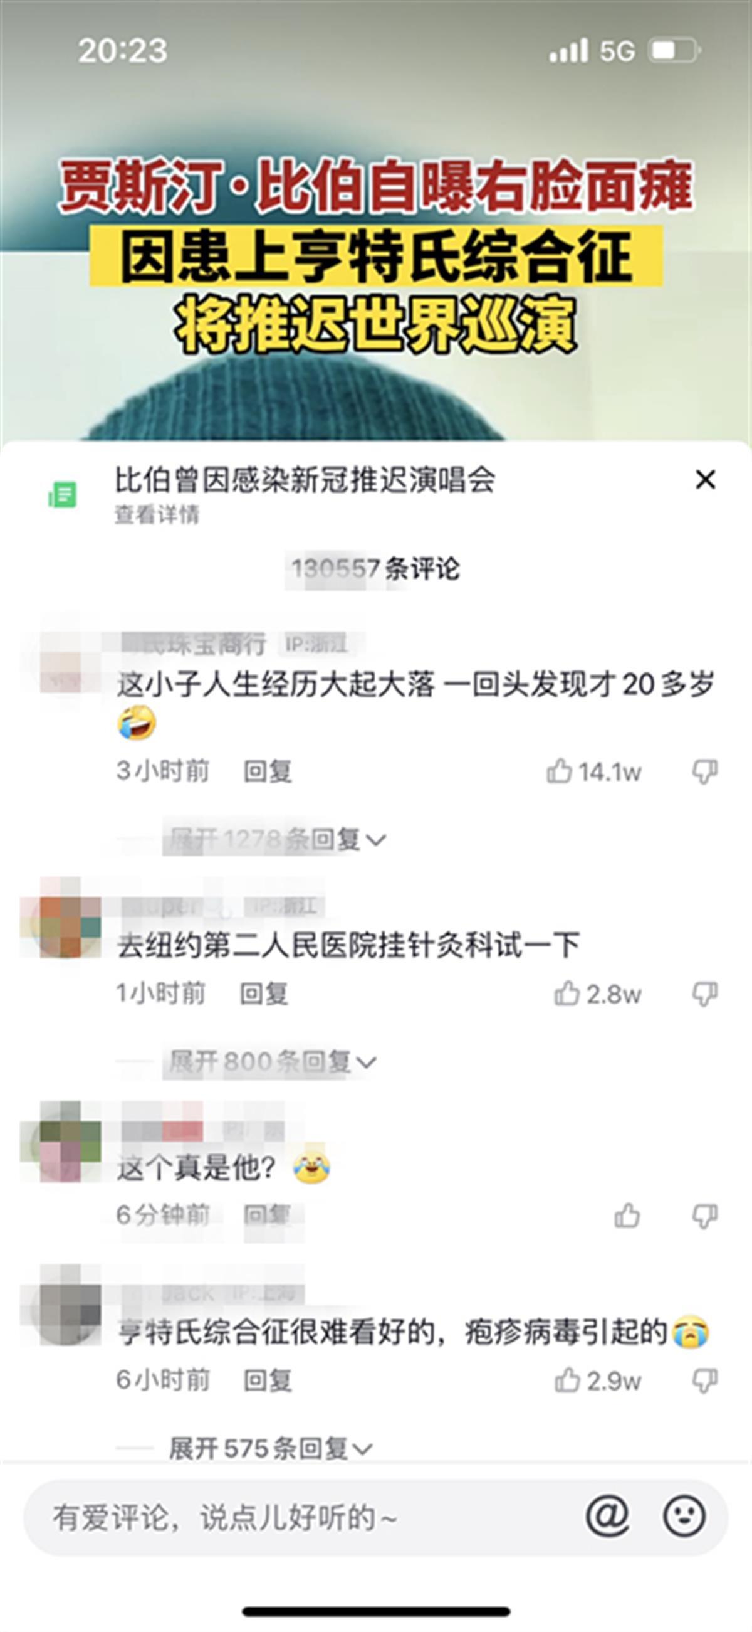Open 查看详情 link

click(156, 514)
